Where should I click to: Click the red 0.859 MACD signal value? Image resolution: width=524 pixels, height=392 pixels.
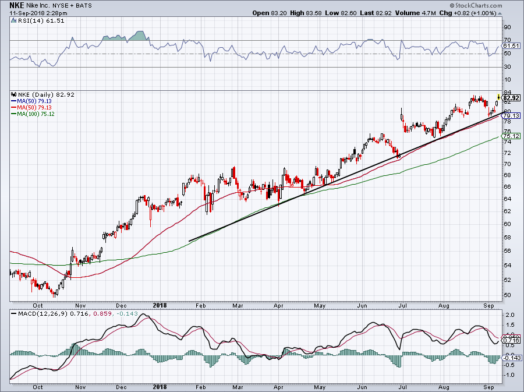pyautogui.click(x=102, y=314)
